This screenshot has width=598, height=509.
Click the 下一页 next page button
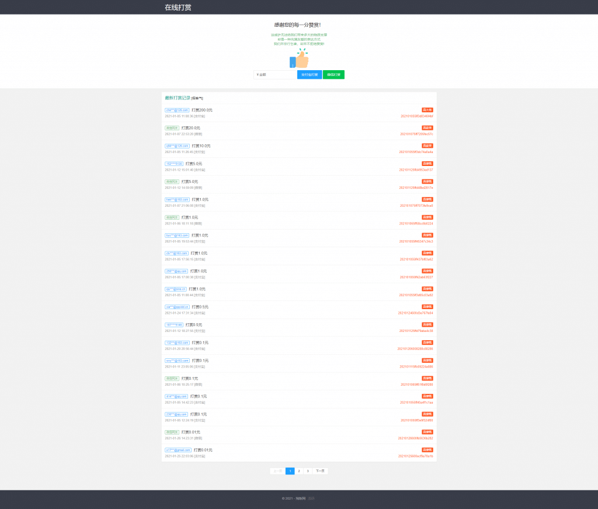click(320, 471)
